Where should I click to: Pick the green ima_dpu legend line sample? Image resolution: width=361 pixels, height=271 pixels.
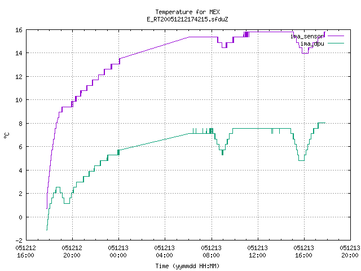point(336,43)
